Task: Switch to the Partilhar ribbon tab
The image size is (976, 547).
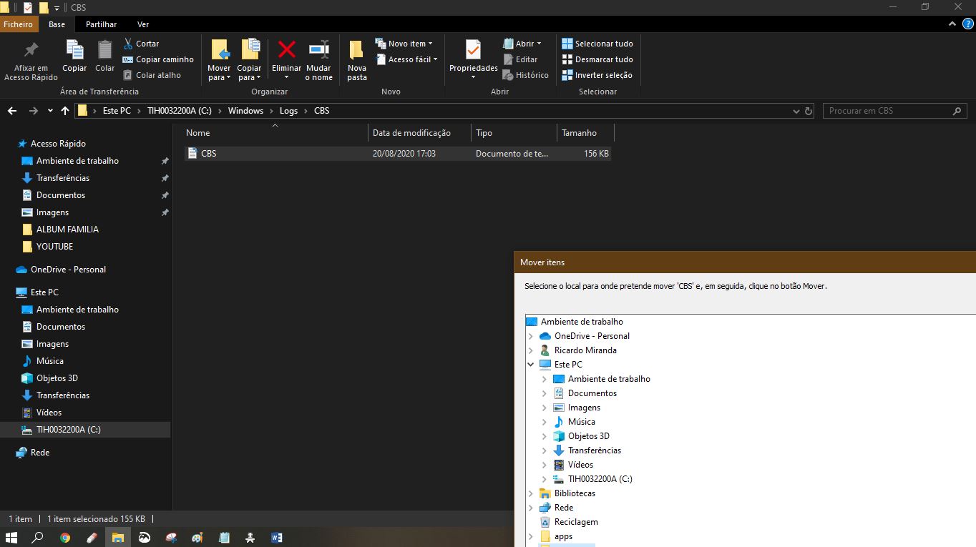Action: click(101, 24)
